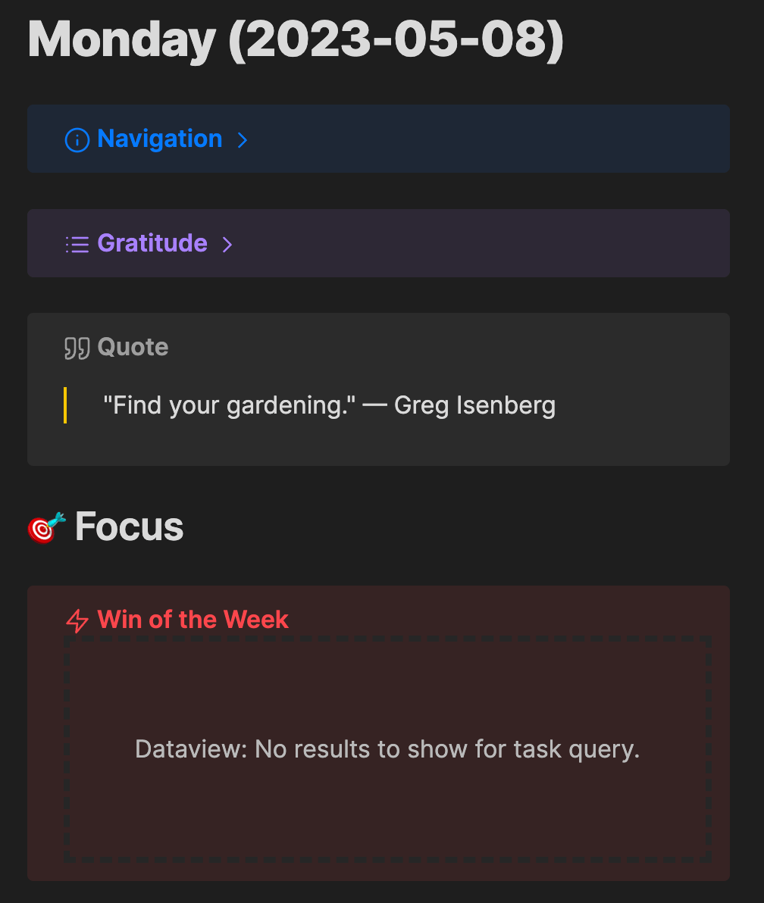Open the Navigation callout title
Viewport: 764px width, 903px height.
point(160,139)
